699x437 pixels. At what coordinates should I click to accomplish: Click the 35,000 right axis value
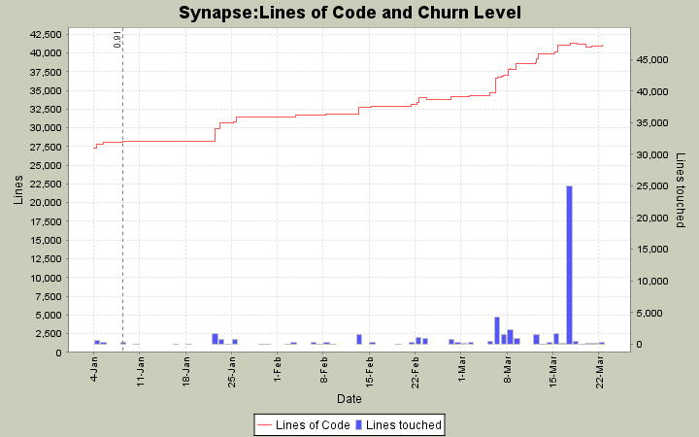click(x=652, y=123)
